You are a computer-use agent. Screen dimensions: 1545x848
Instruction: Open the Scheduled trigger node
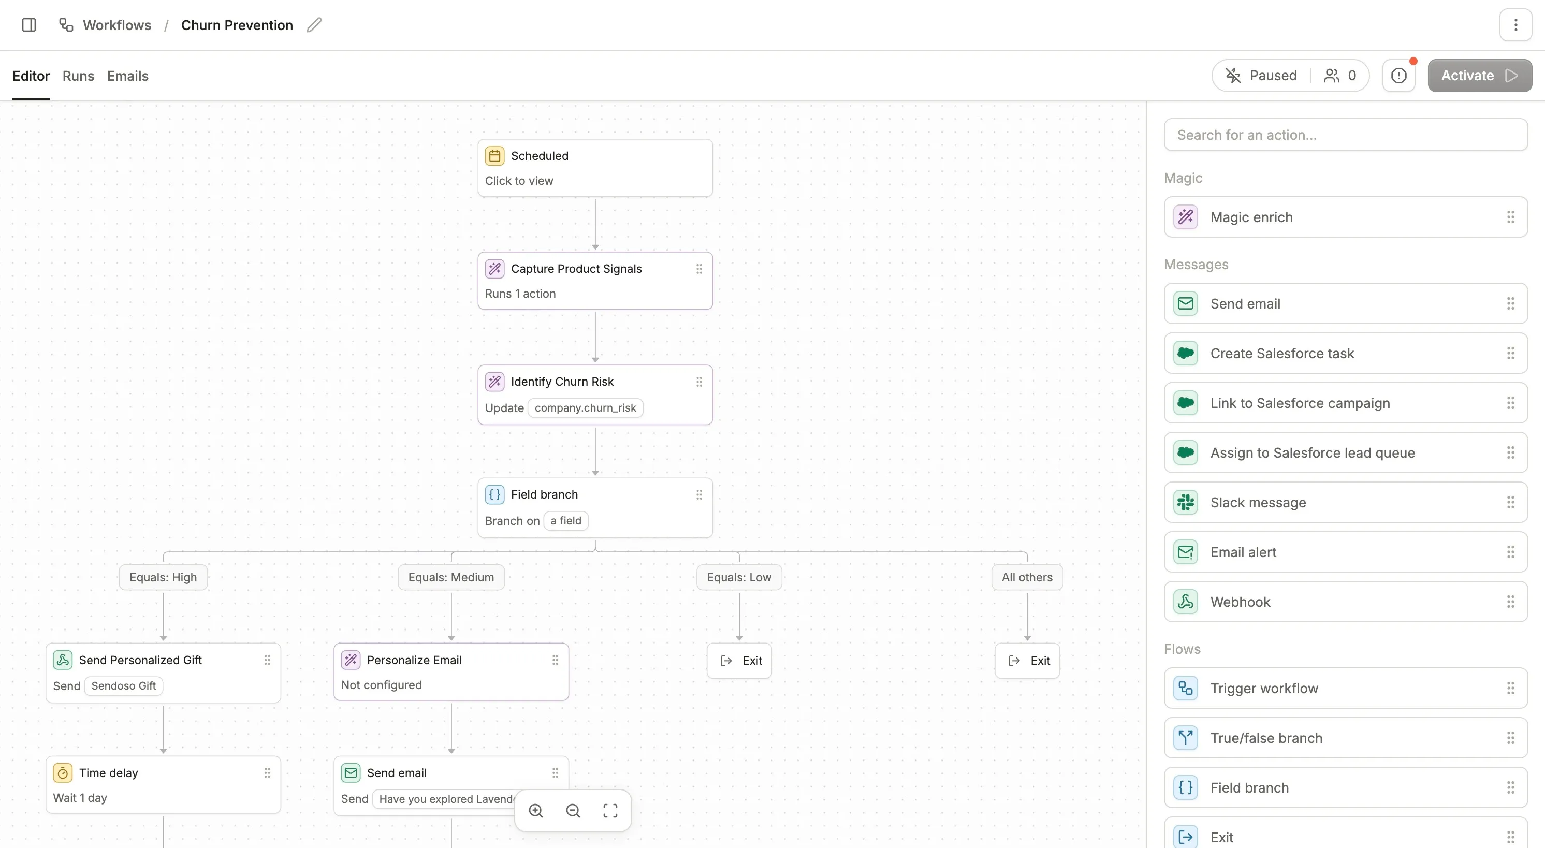(594, 168)
